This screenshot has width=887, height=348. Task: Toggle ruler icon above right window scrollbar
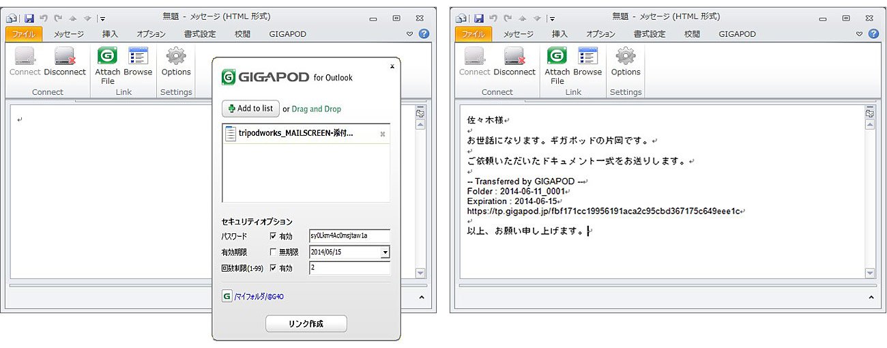[870, 114]
